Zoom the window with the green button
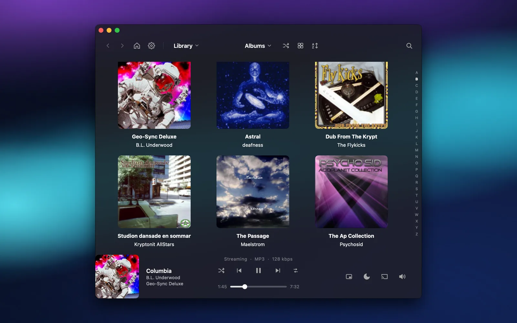The width and height of the screenshot is (517, 323). [x=117, y=30]
